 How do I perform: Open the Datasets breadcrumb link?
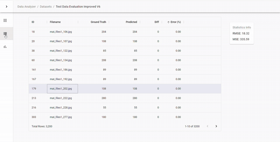[46, 7]
